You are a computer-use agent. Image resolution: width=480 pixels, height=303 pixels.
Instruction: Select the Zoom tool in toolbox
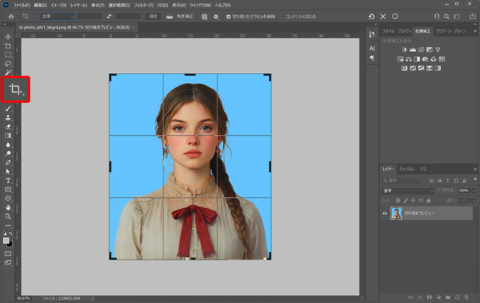pos(8,216)
